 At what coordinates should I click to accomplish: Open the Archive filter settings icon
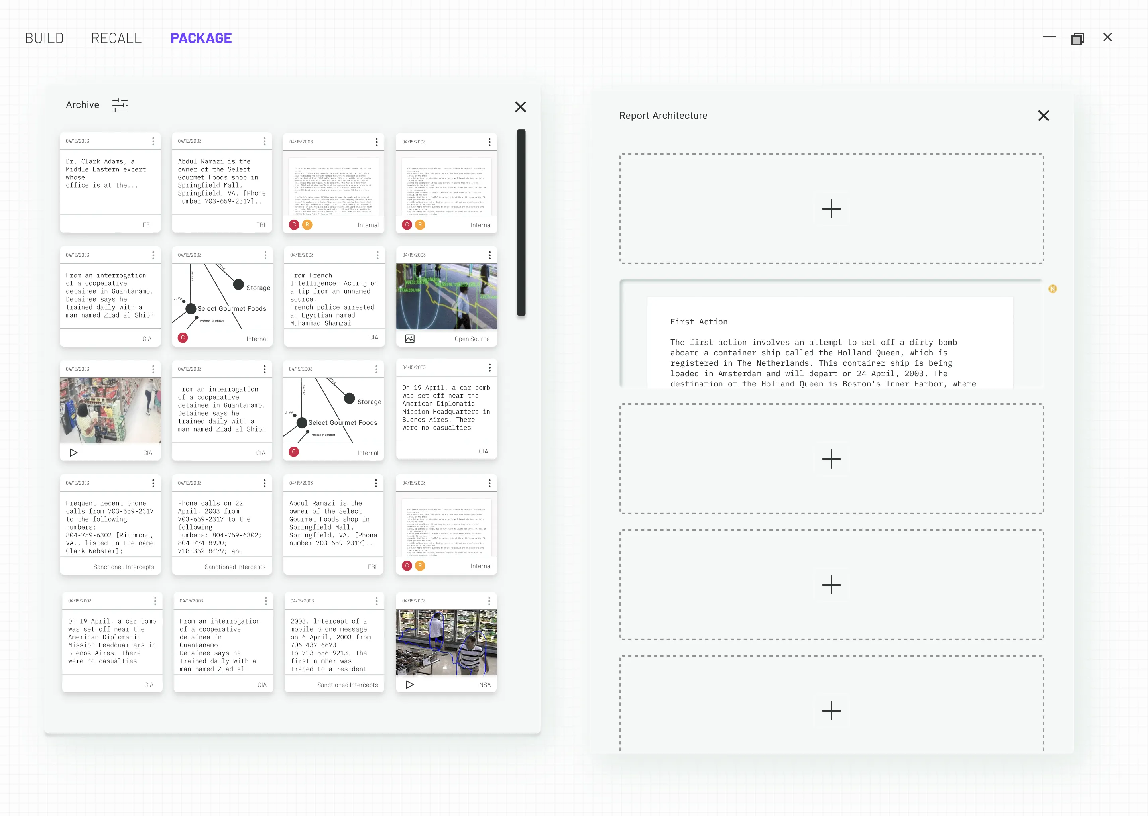pos(120,105)
